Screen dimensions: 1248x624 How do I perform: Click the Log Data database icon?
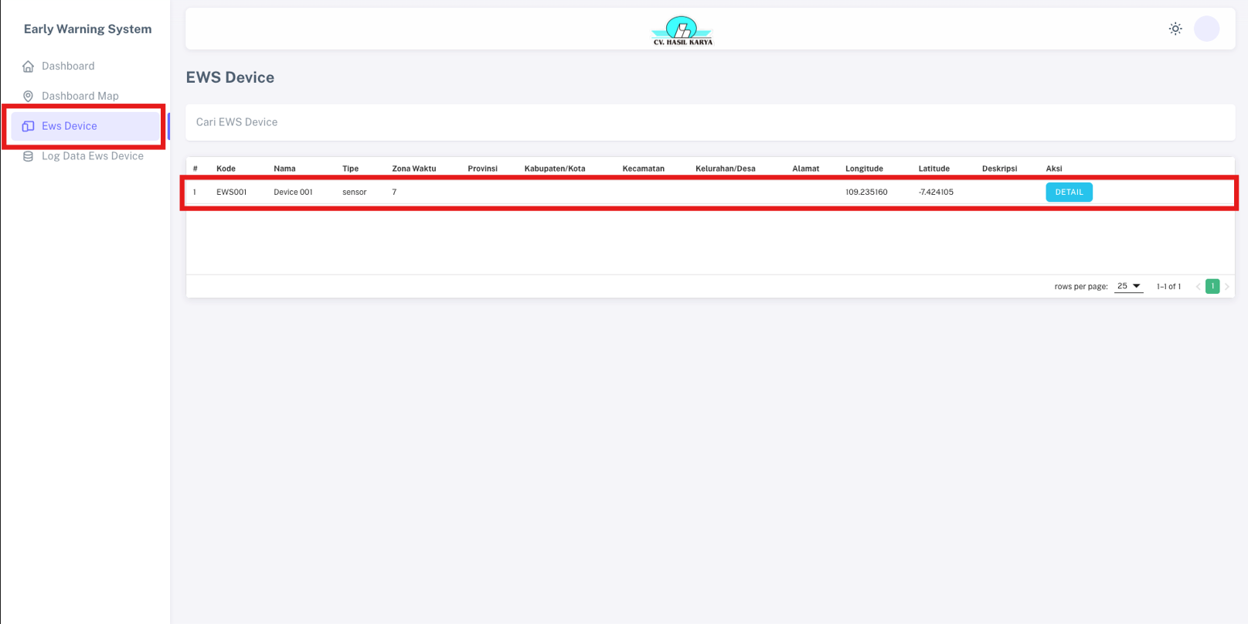[x=29, y=156]
